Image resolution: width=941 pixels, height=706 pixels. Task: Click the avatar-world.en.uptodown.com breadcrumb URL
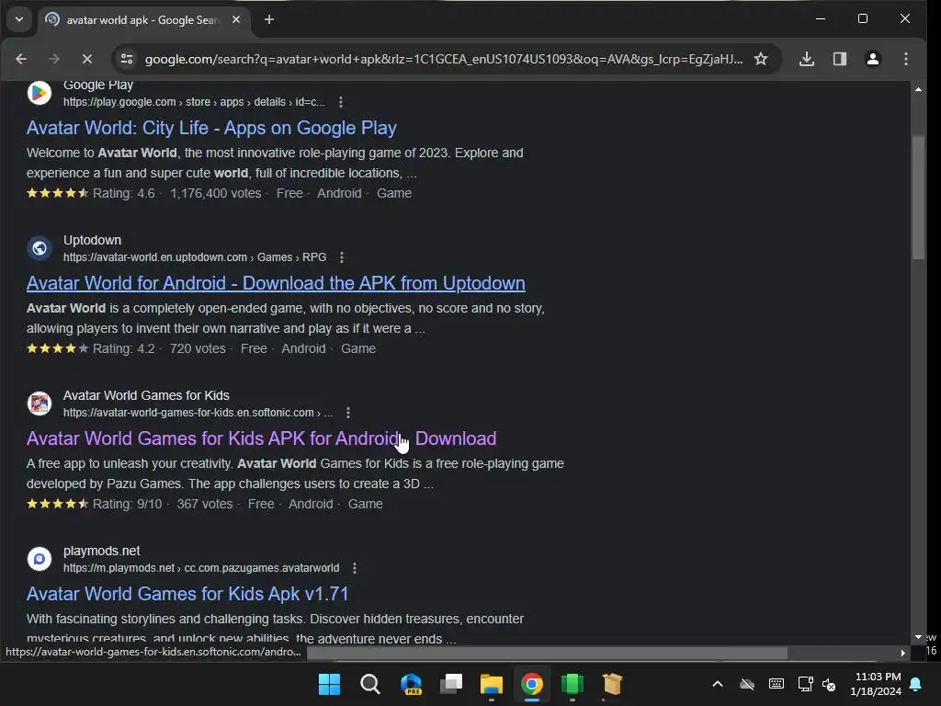195,257
